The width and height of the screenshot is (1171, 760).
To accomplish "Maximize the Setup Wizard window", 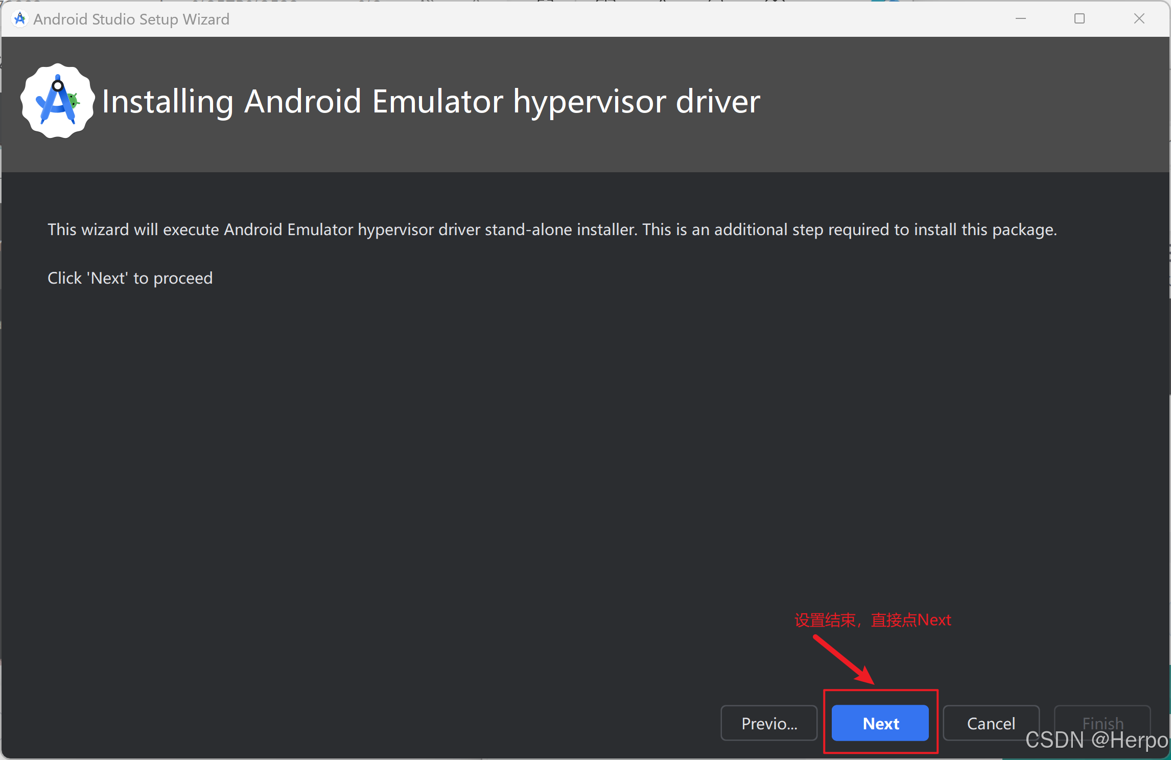I will pyautogui.click(x=1079, y=19).
